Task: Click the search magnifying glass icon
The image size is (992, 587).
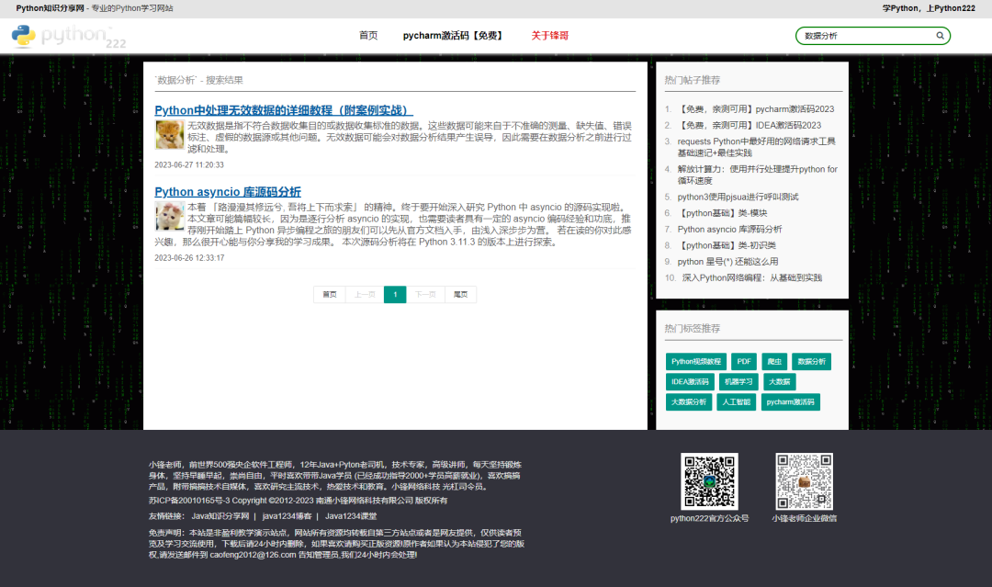Action: tap(939, 35)
